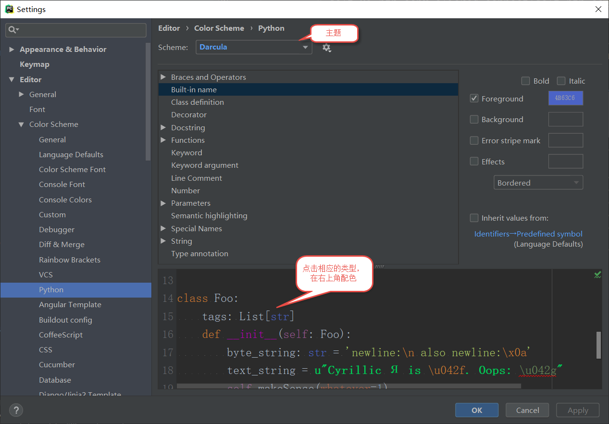
Task: Click the Background color swatch
Action: (x=566, y=119)
